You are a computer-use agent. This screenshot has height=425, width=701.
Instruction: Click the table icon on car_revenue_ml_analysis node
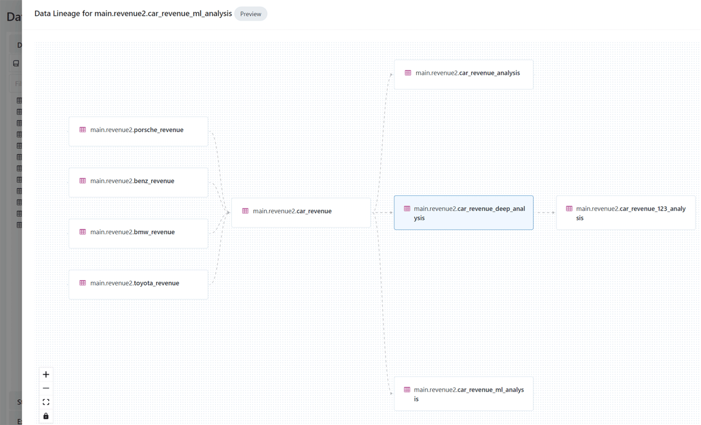click(x=407, y=389)
